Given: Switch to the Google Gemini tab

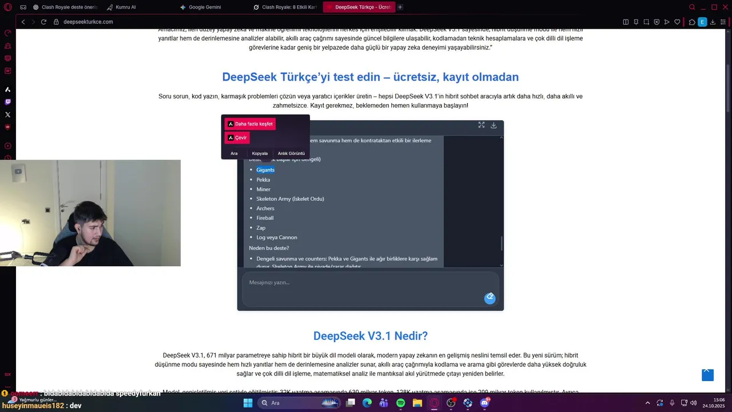Looking at the screenshot, I should tap(212, 7).
